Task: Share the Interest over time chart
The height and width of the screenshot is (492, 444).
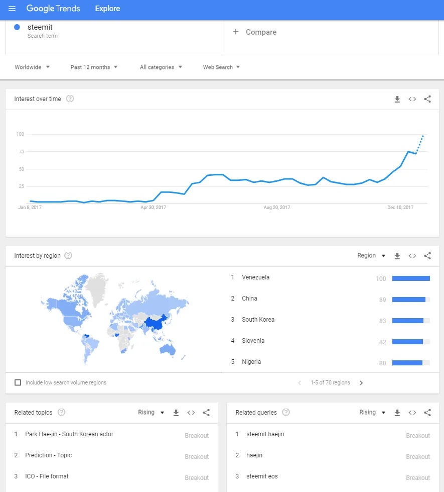Action: tap(427, 100)
